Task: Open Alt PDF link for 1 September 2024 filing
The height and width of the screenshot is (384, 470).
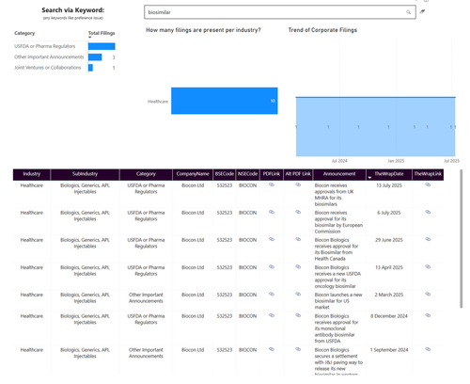Action: [x=298, y=349]
